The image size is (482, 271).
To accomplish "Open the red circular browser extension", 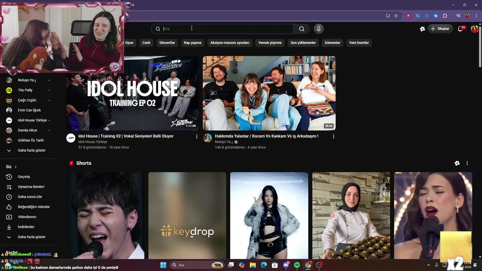I will pyautogui.click(x=409, y=16).
